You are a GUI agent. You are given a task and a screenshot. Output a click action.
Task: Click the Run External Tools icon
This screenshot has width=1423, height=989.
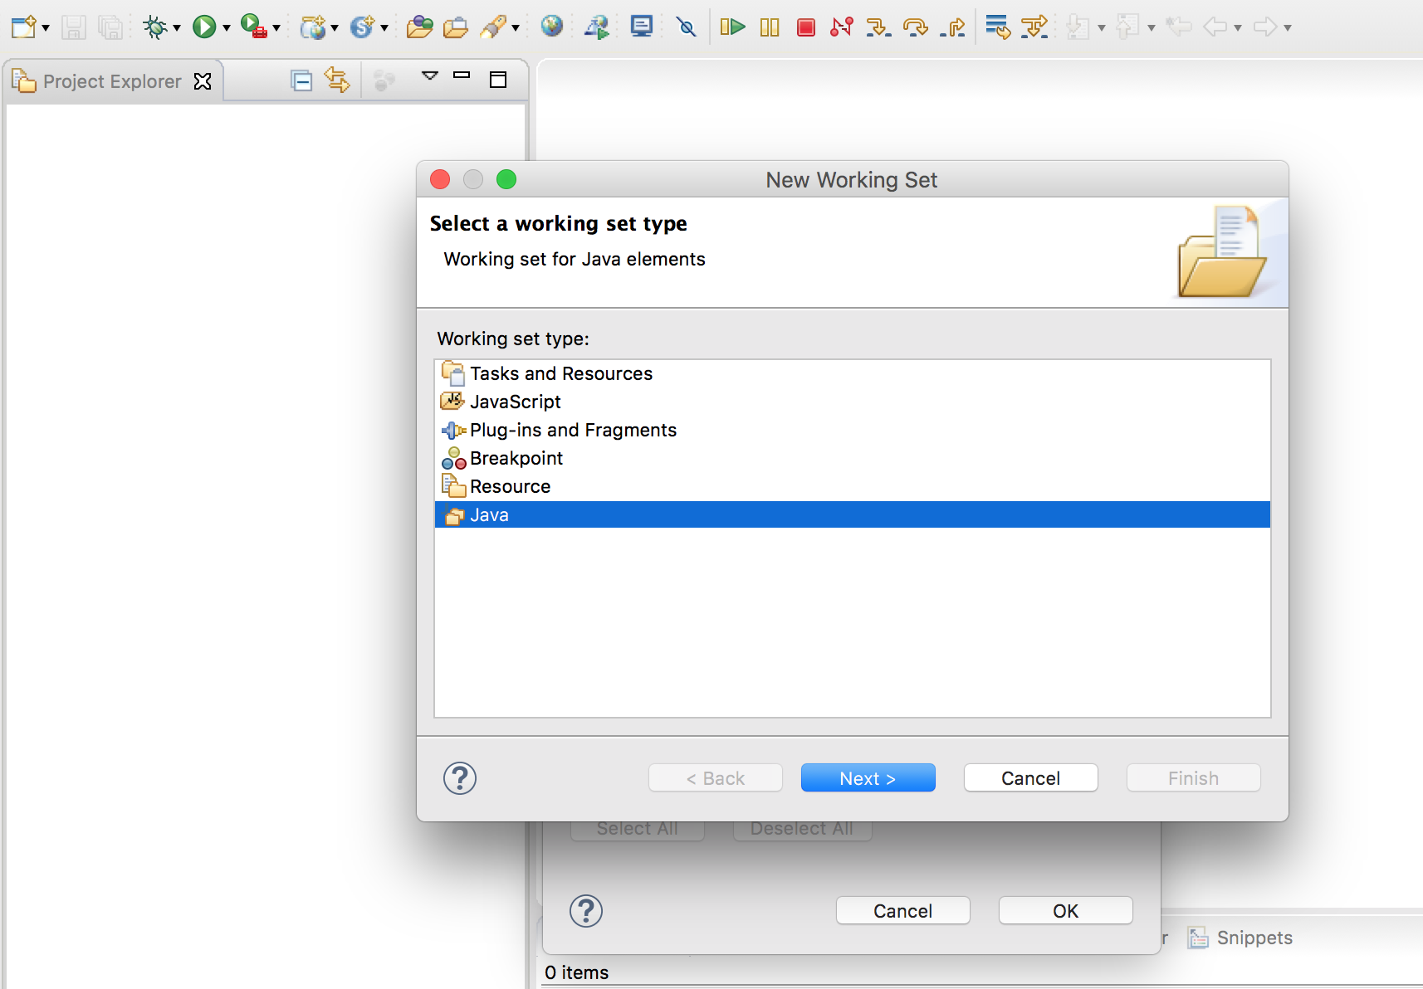tap(253, 27)
